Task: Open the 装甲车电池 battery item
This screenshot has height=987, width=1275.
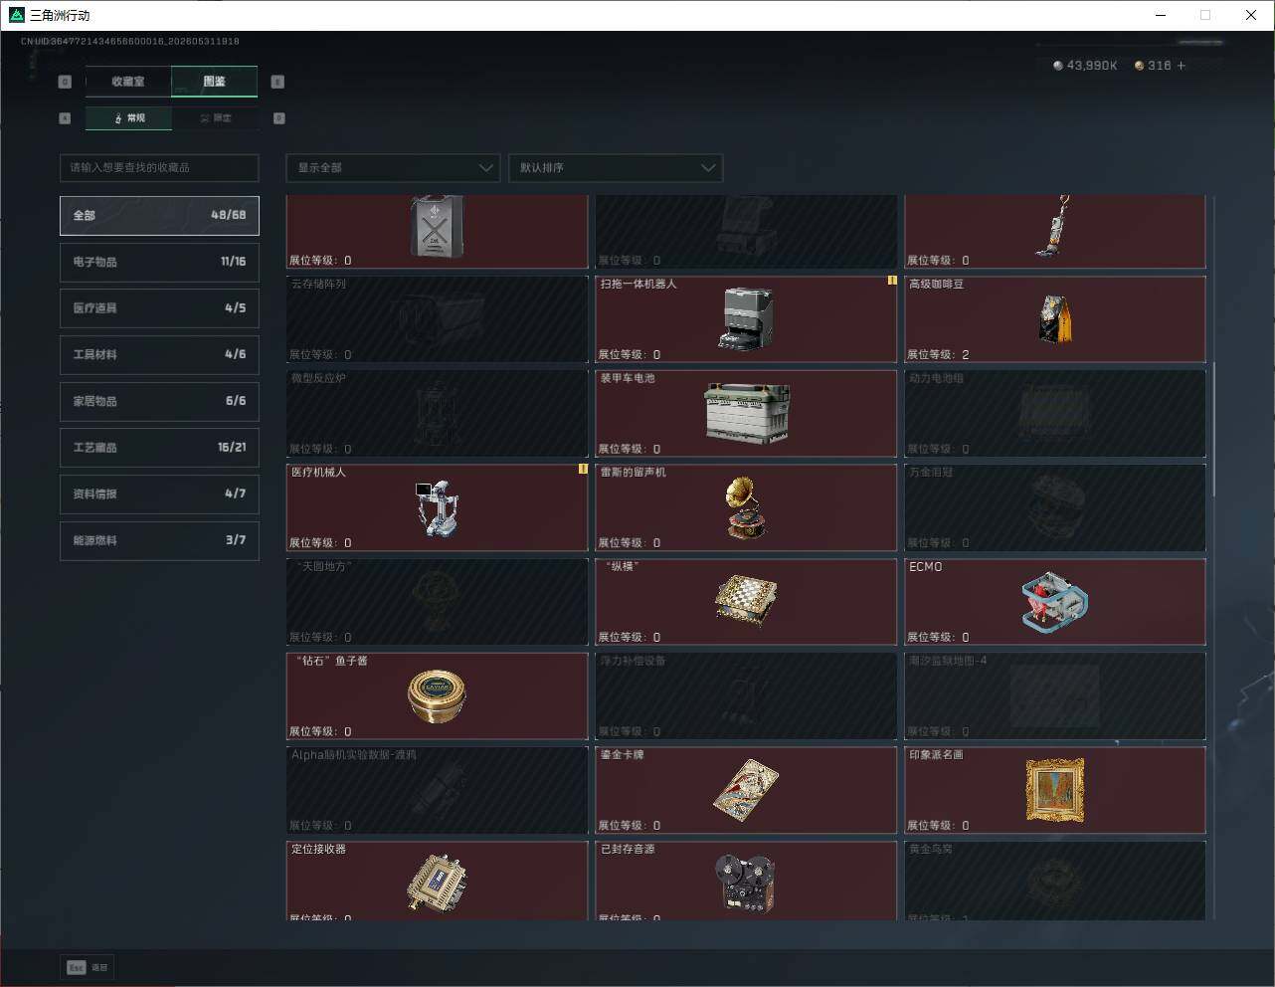Action: point(746,413)
